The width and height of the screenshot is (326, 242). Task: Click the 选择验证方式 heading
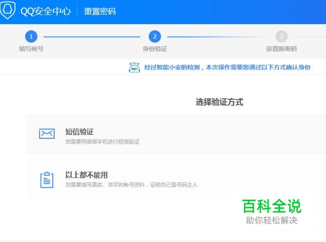click(x=219, y=102)
